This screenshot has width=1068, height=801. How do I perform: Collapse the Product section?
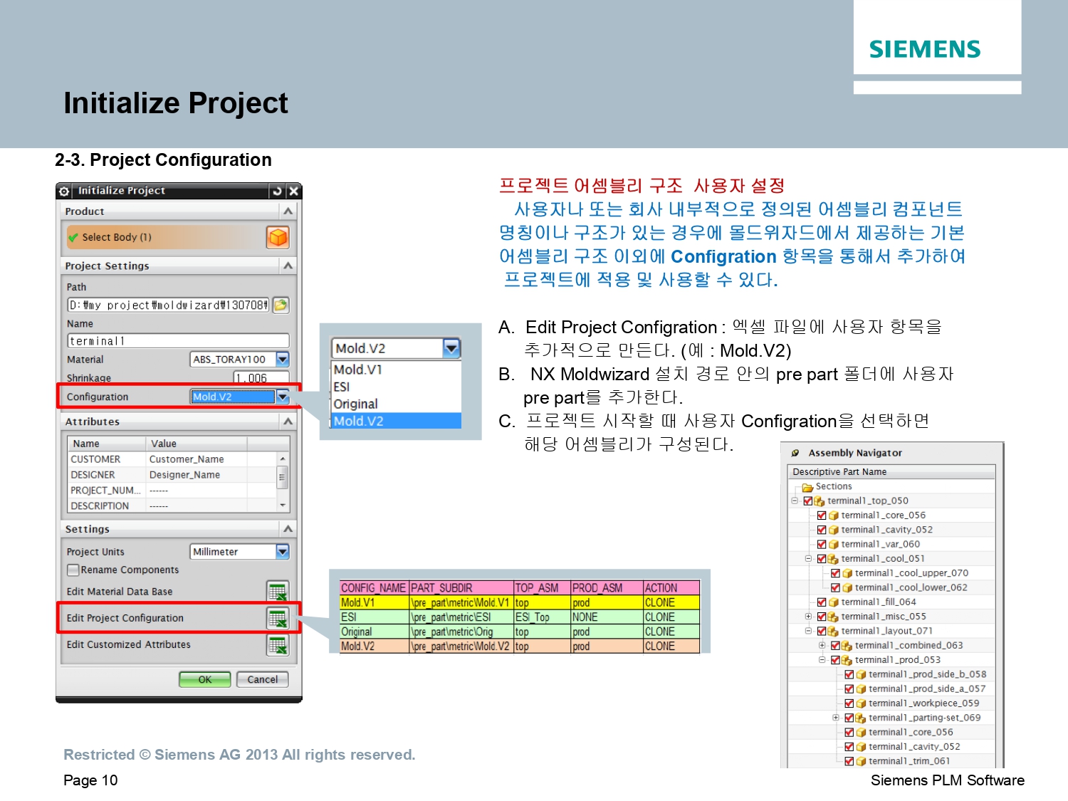288,211
